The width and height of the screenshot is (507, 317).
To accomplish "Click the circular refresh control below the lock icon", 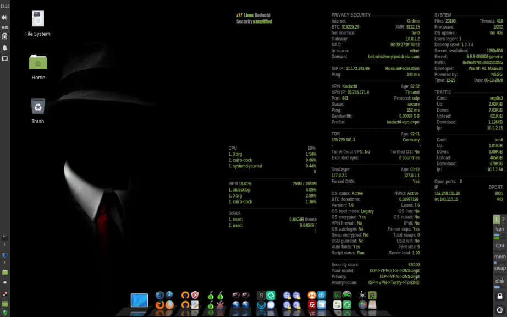I will pos(499,309).
